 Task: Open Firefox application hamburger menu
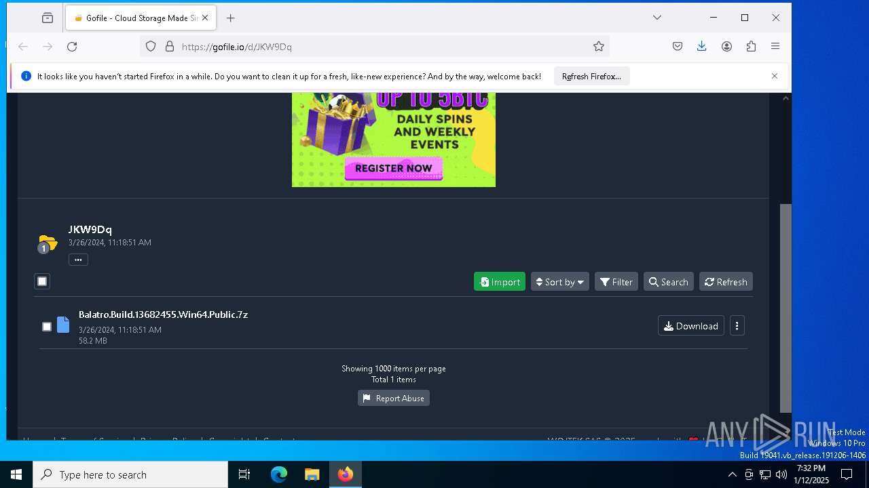pos(775,46)
